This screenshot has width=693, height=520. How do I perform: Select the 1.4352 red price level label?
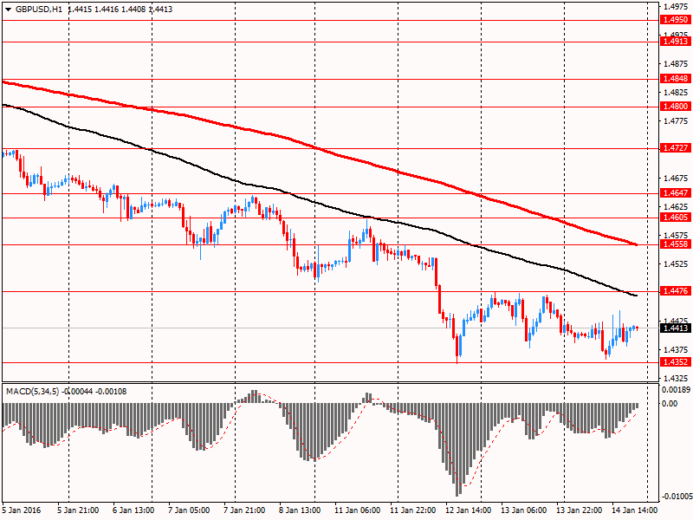(675, 362)
